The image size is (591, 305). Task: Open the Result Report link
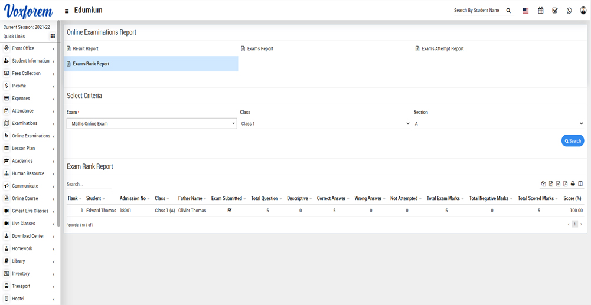click(85, 49)
